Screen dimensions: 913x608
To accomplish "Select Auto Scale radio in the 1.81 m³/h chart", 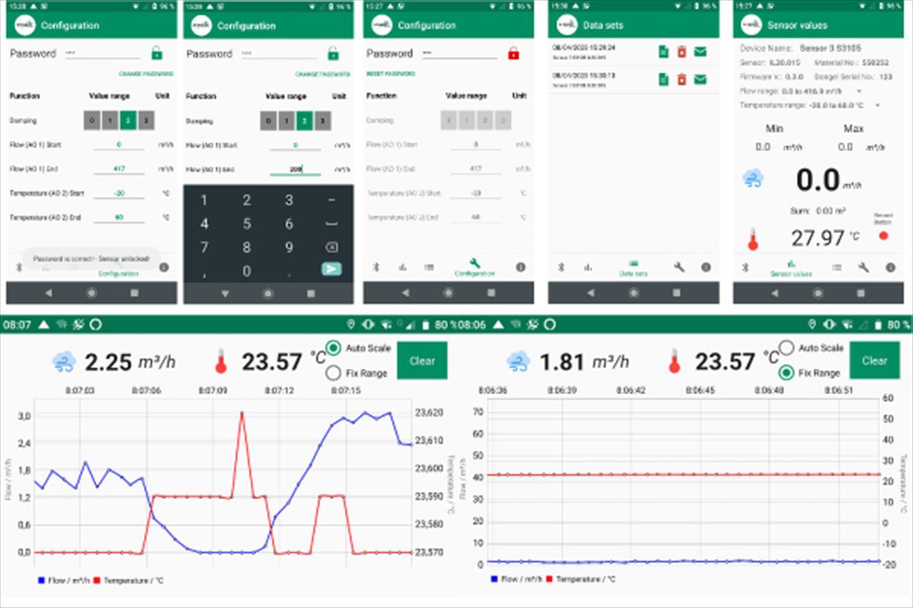I will [787, 348].
